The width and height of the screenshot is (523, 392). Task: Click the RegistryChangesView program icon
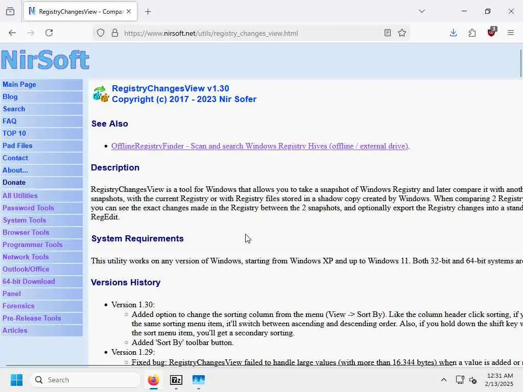101,94
